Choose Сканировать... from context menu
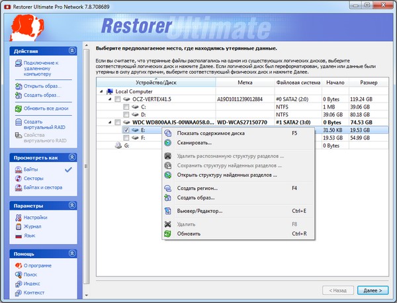The width and height of the screenshot is (397, 303). (238, 143)
